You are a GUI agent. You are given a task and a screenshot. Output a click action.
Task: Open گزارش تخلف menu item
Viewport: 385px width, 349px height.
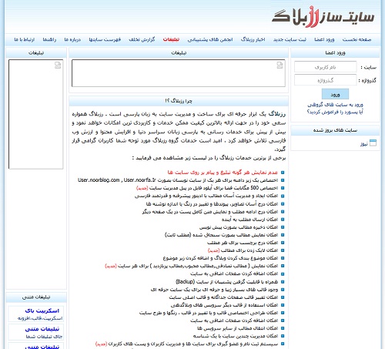[x=142, y=39]
